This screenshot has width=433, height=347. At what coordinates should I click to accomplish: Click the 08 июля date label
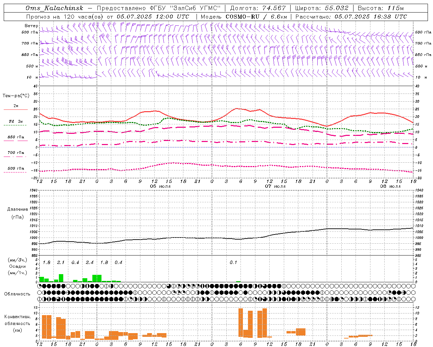(390, 186)
